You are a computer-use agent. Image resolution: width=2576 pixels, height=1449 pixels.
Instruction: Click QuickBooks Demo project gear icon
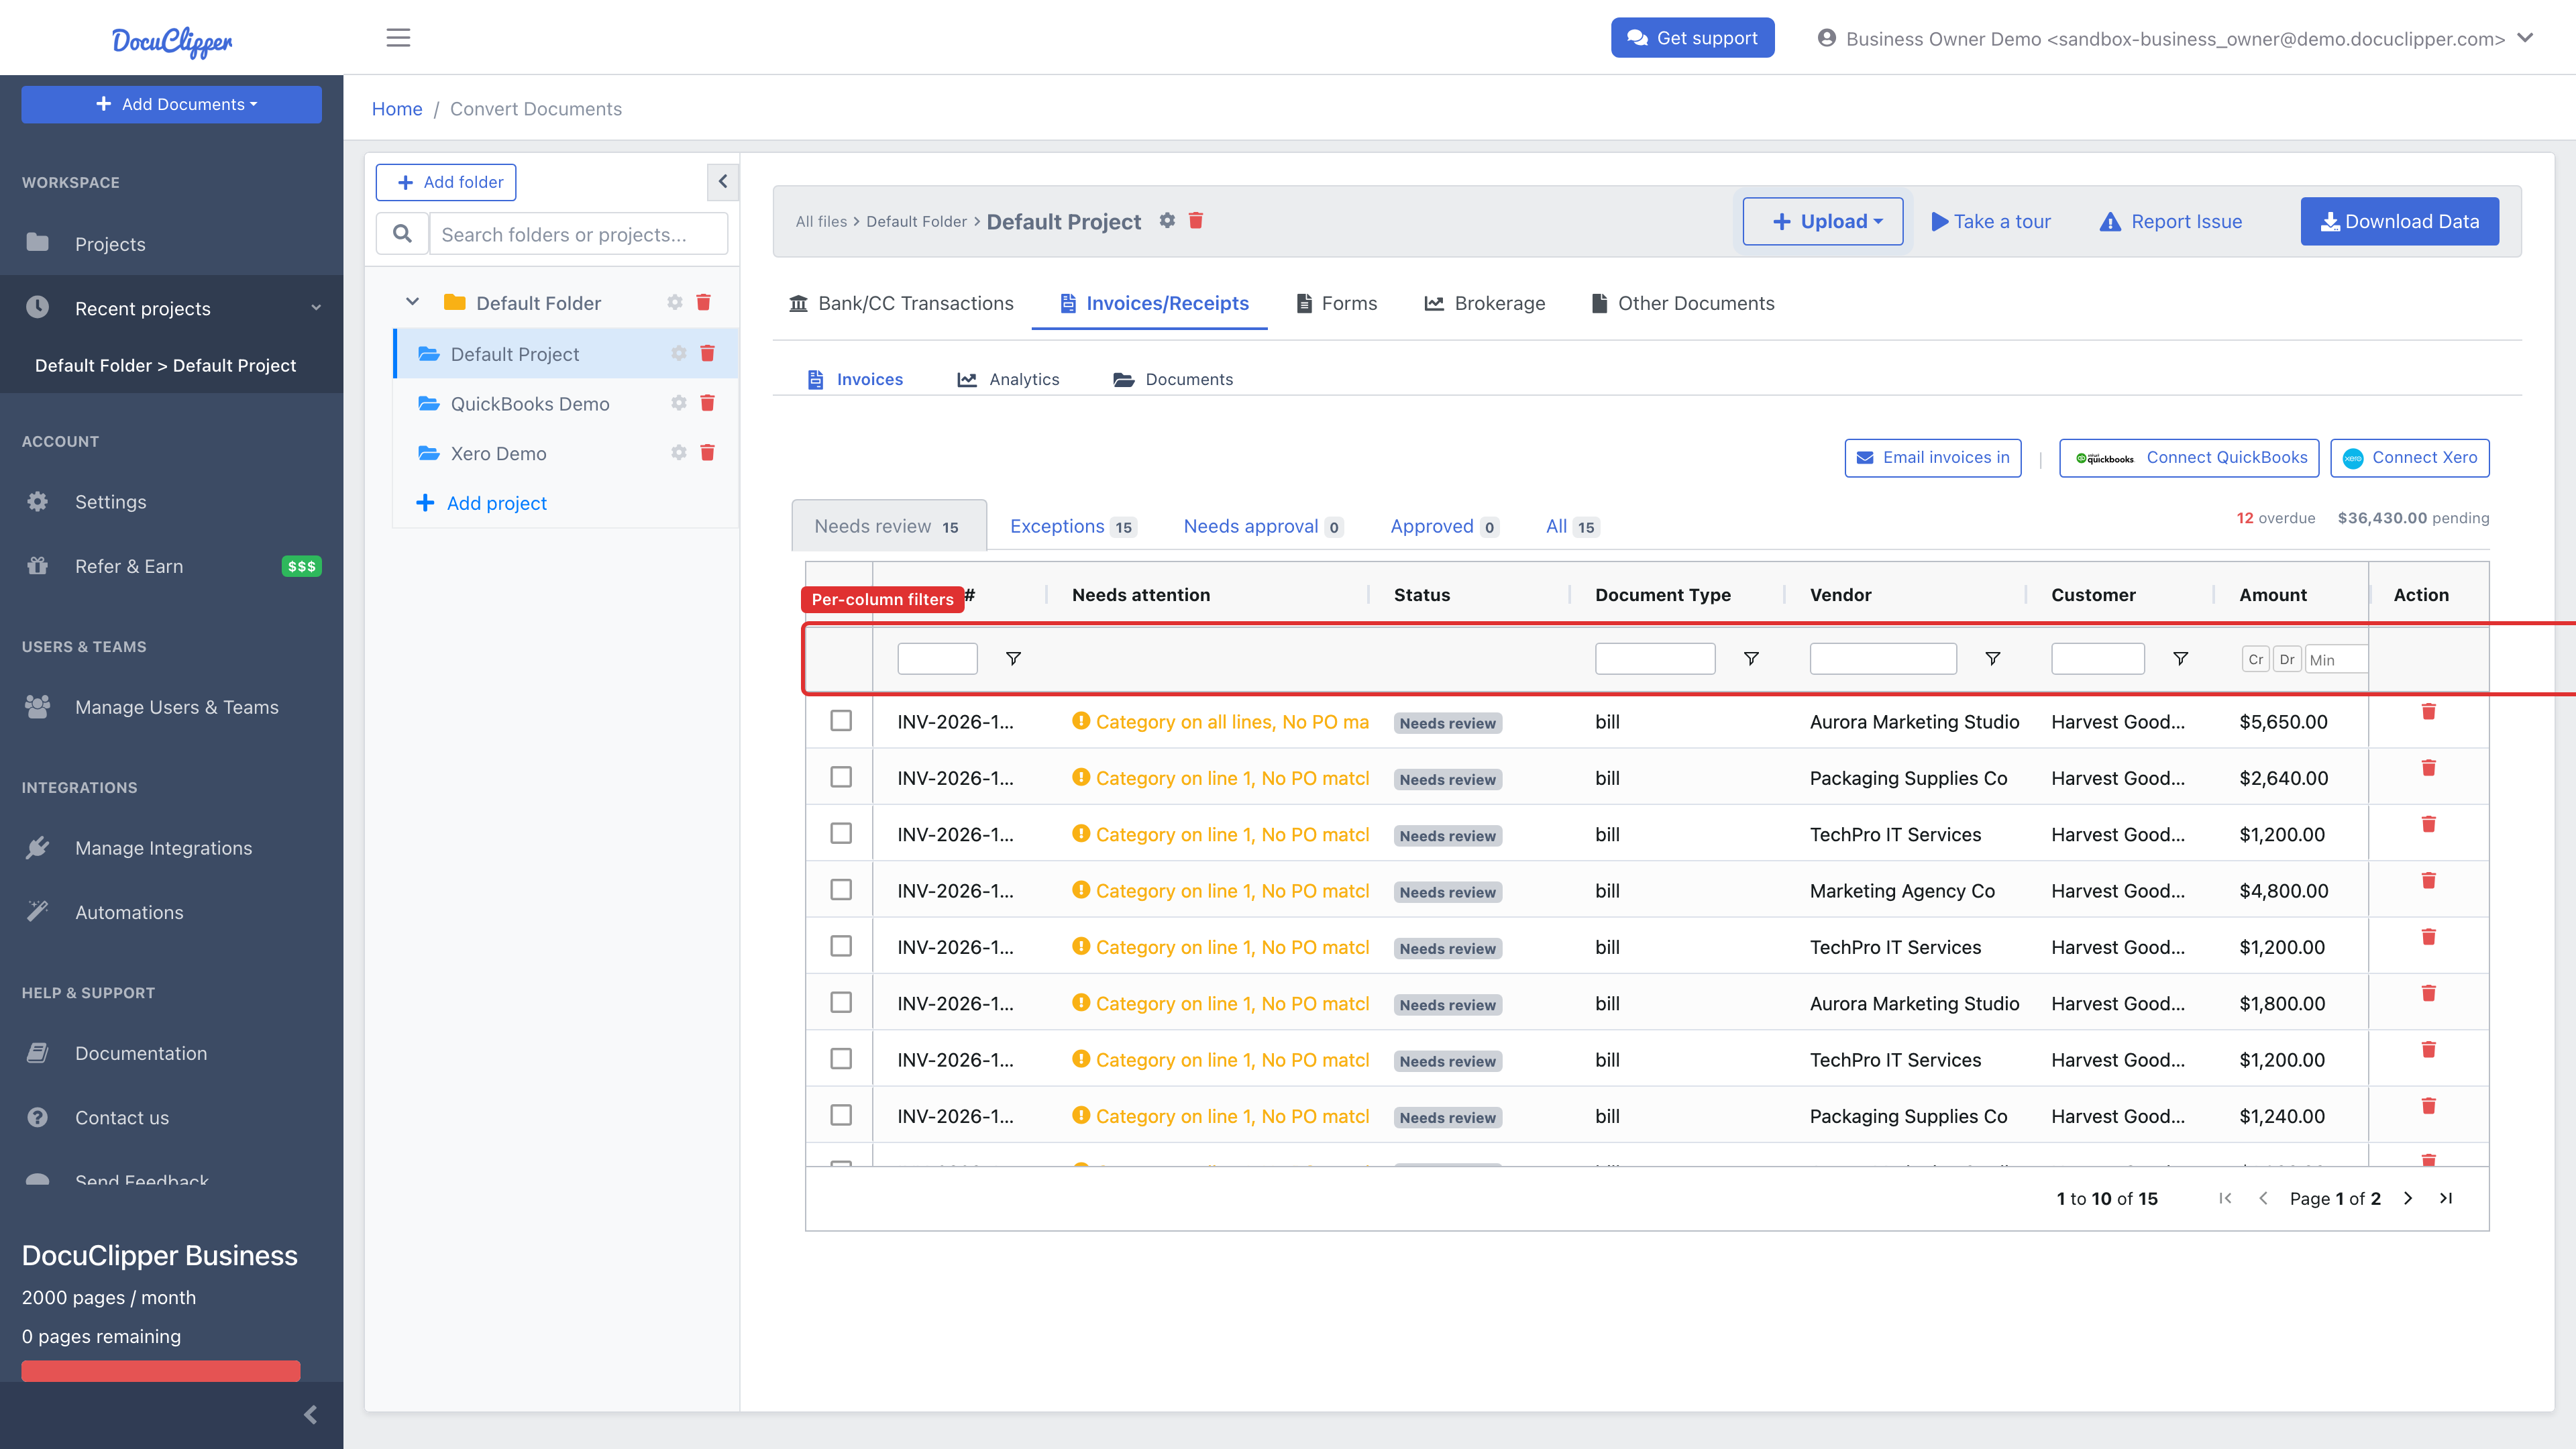pos(679,403)
